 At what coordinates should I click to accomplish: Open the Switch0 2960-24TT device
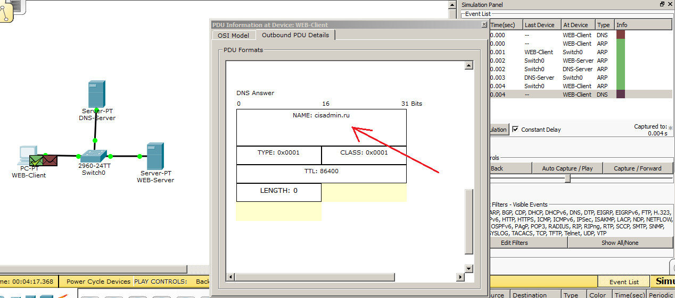coord(94,155)
